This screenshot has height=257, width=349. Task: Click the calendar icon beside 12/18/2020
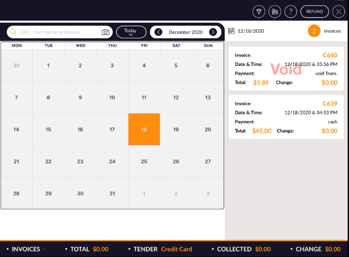(x=231, y=31)
